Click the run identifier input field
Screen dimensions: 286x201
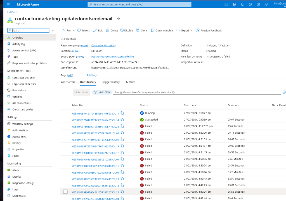coord(197,92)
